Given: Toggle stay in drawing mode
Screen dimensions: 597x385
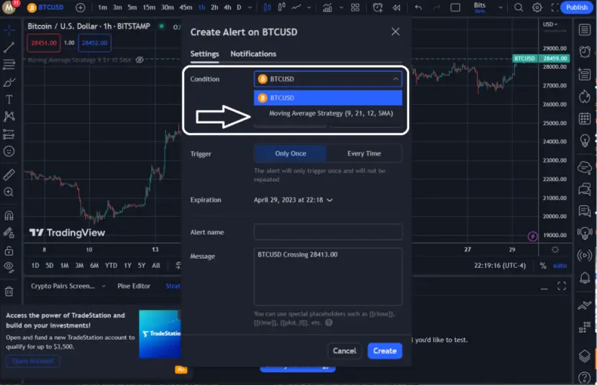Looking at the screenshot, I should click(x=9, y=233).
